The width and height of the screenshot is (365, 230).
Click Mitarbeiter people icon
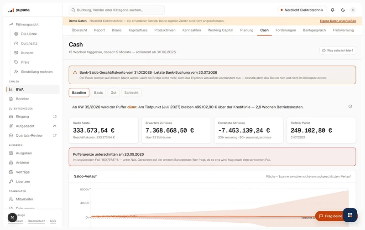[x=10, y=199]
